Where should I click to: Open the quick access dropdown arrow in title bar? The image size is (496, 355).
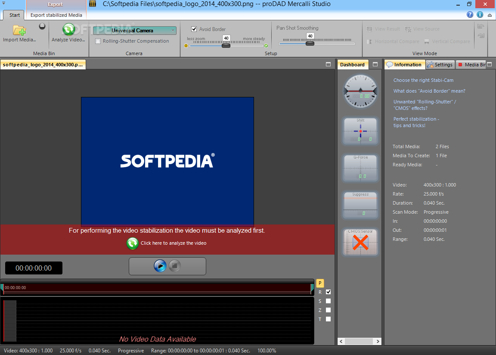(x=4, y=3)
